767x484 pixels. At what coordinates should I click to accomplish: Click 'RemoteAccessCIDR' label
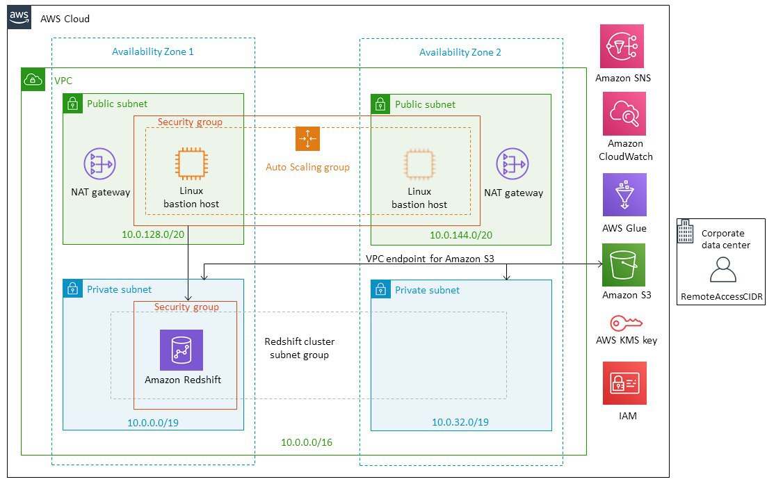pos(722,296)
